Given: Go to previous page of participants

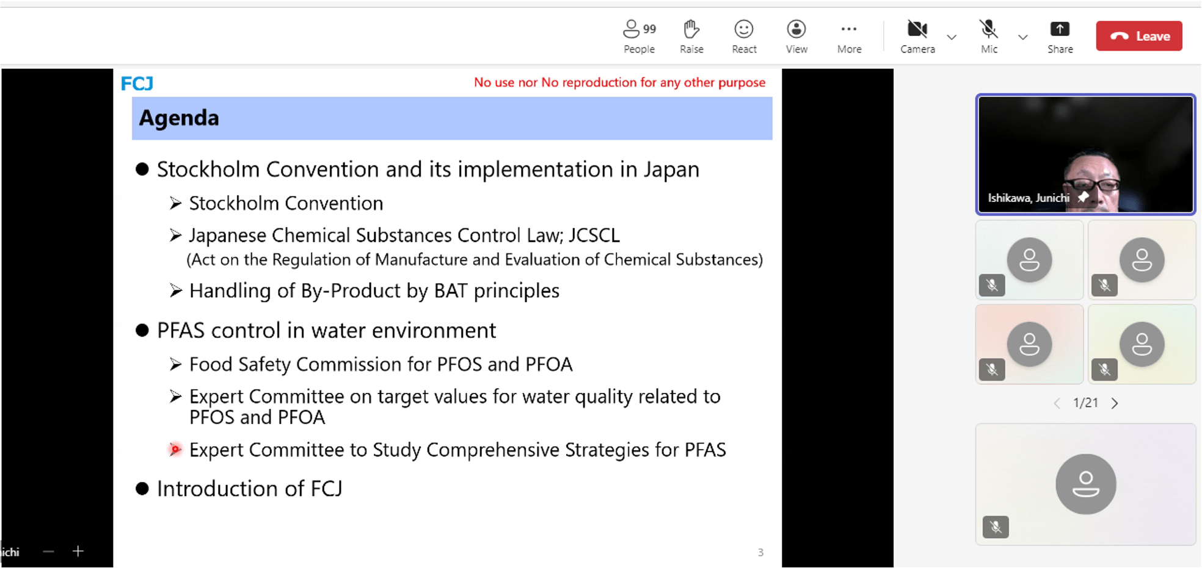Looking at the screenshot, I should pos(1057,403).
